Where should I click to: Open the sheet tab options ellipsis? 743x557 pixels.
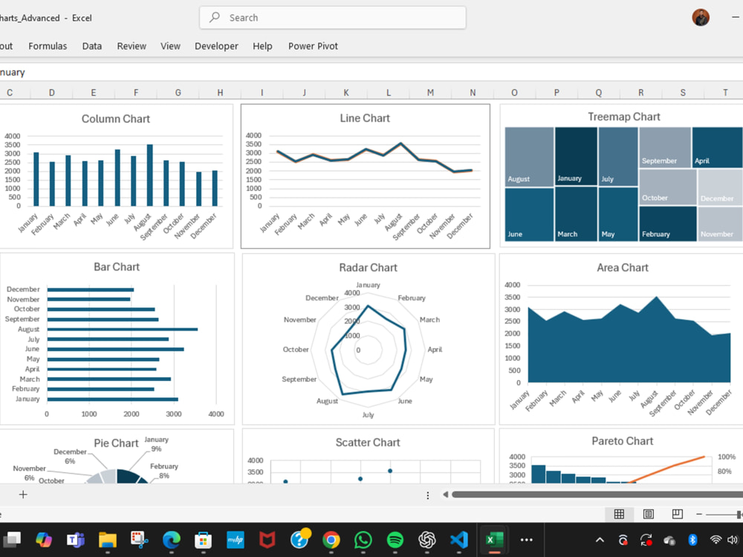pyautogui.click(x=427, y=494)
